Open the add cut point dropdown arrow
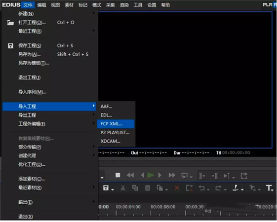The image size is (277, 222). [x=242, y=190]
